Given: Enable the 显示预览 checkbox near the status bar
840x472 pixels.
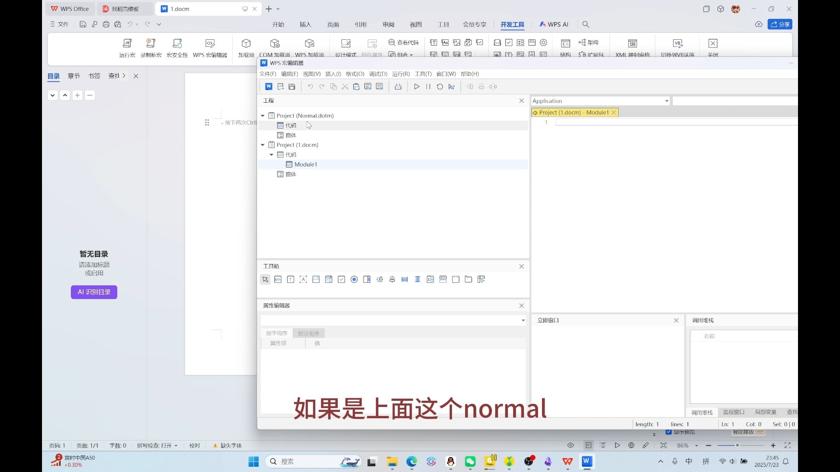Looking at the screenshot, I should pyautogui.click(x=669, y=433).
